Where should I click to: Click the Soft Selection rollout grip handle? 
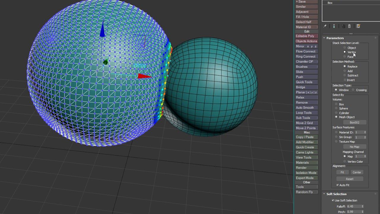coord(376,194)
